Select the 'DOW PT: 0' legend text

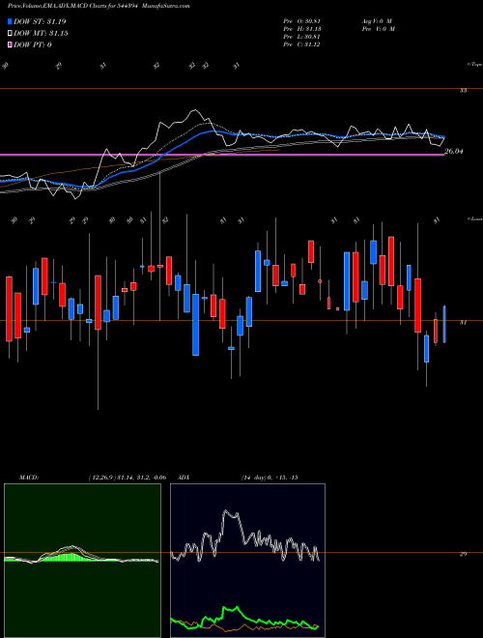tap(33, 44)
